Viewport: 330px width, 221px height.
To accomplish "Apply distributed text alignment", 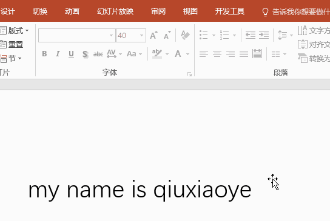I will 257,54.
